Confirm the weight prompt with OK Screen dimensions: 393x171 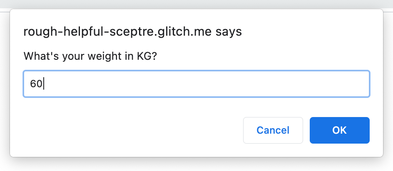click(339, 130)
